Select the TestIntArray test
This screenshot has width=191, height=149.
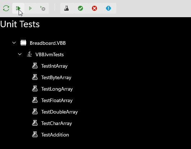[x=54, y=66]
